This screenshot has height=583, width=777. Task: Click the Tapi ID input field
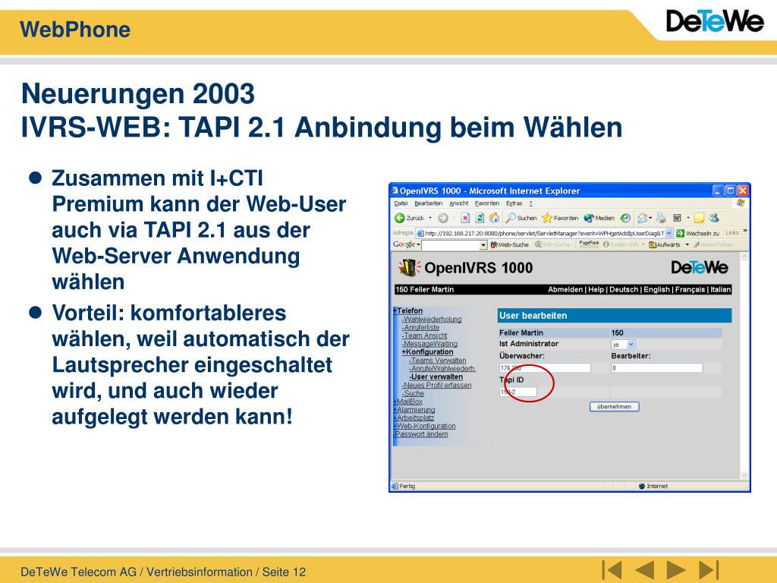point(517,392)
